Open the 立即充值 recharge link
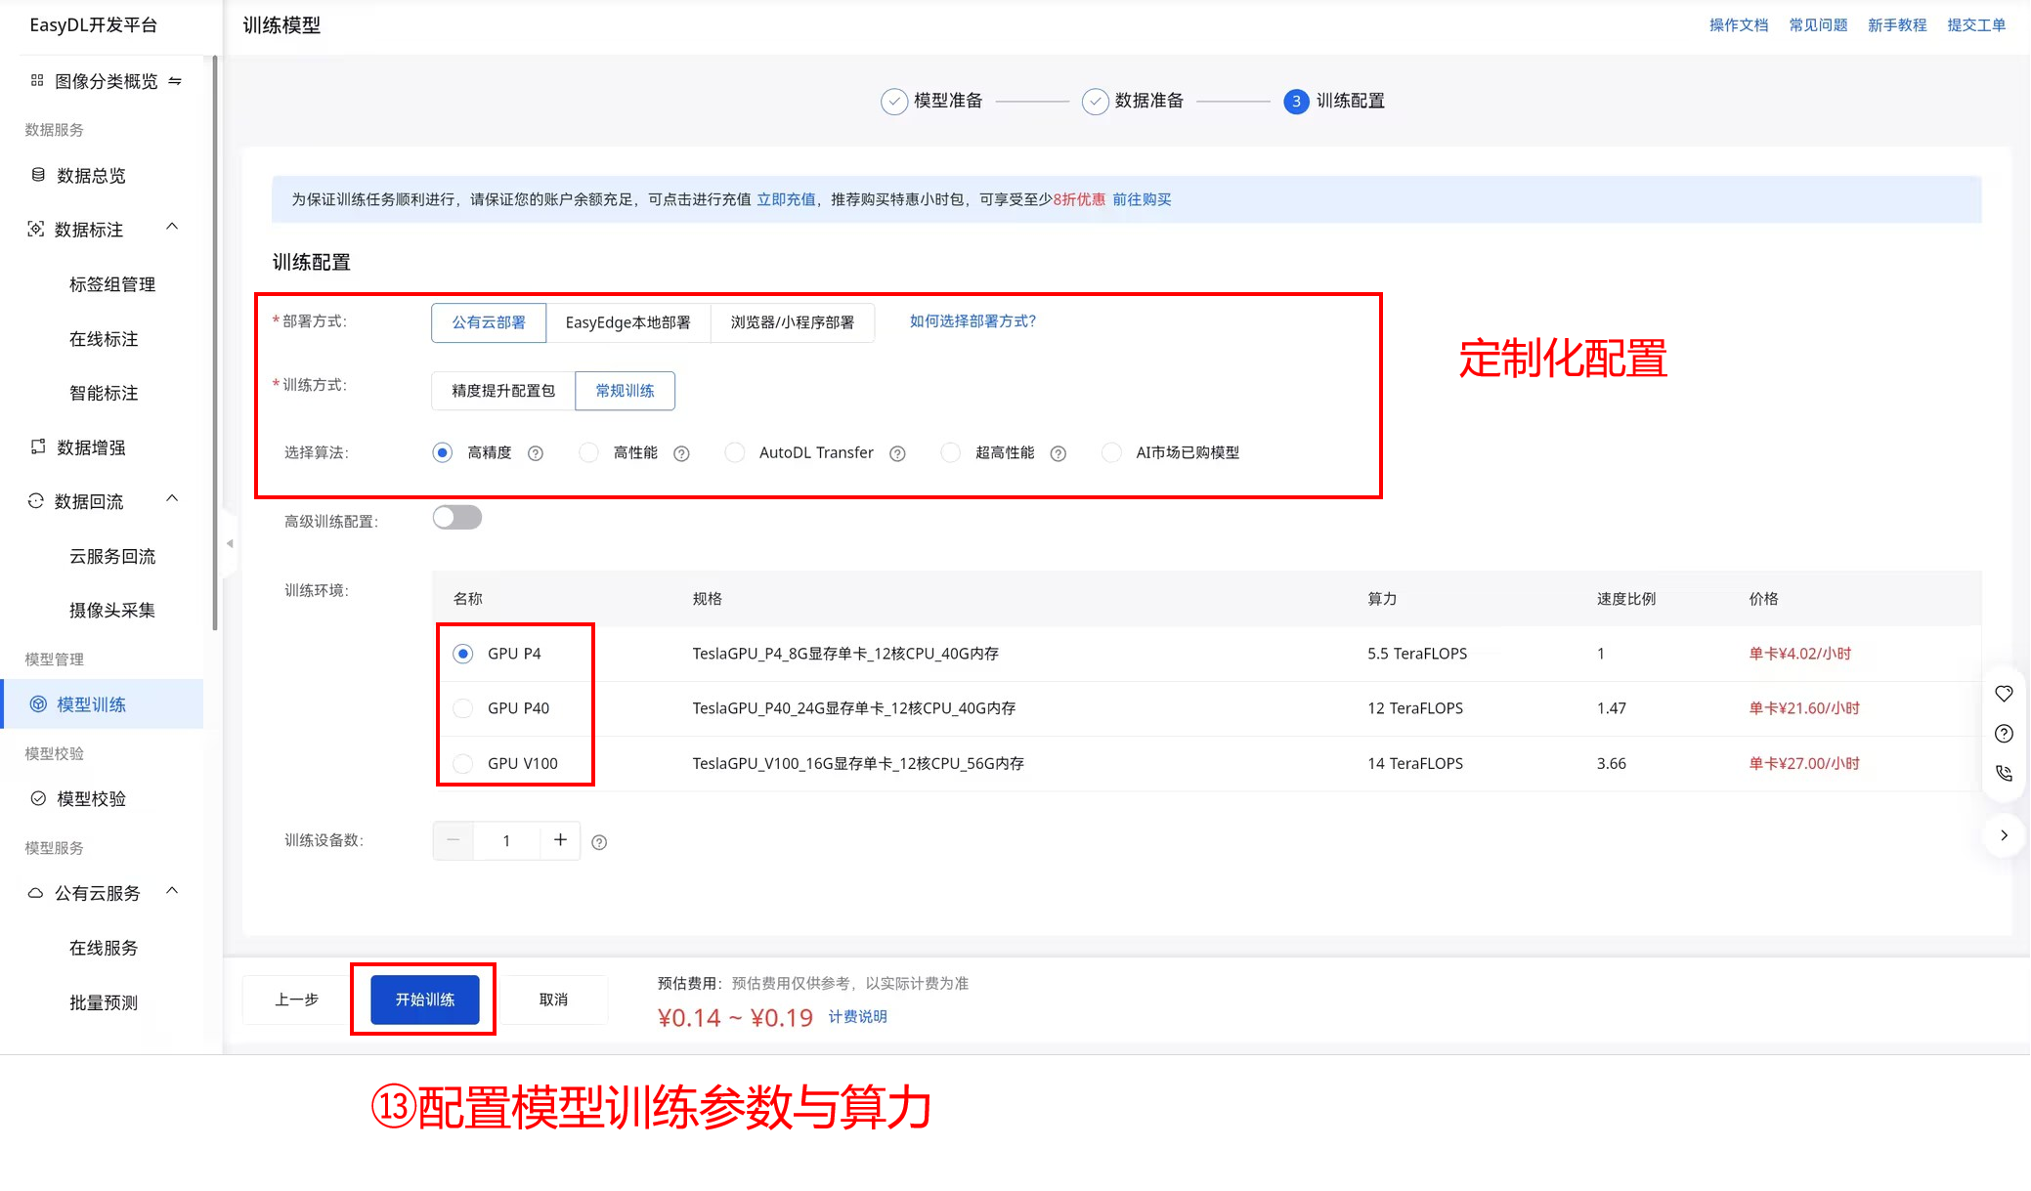 786,199
